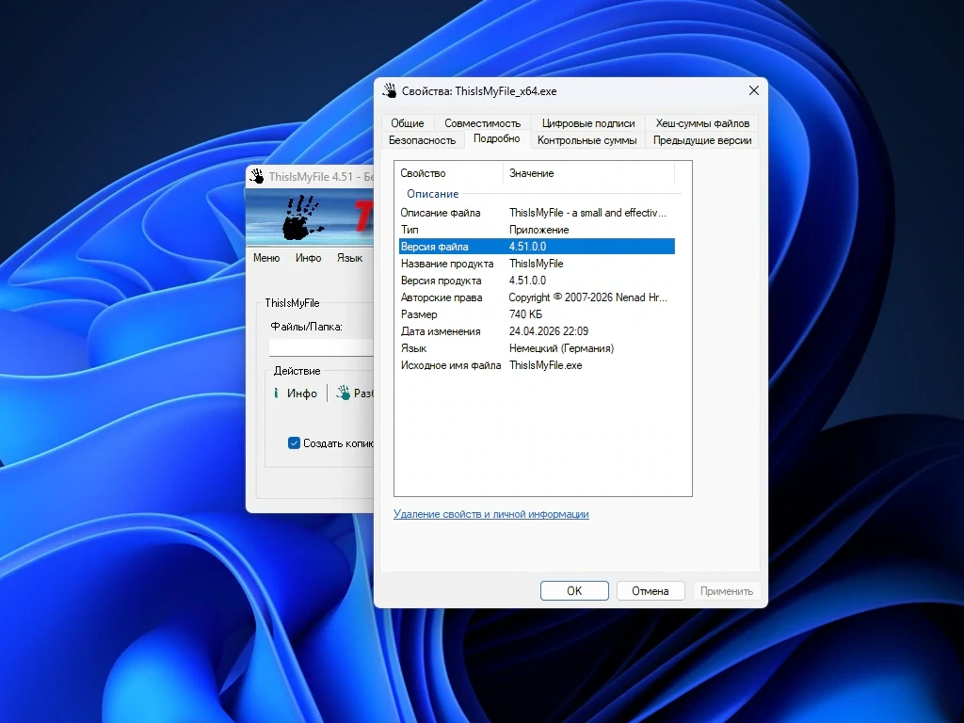The image size is (964, 723).
Task: Open the Безопасность tab
Action: coord(423,140)
